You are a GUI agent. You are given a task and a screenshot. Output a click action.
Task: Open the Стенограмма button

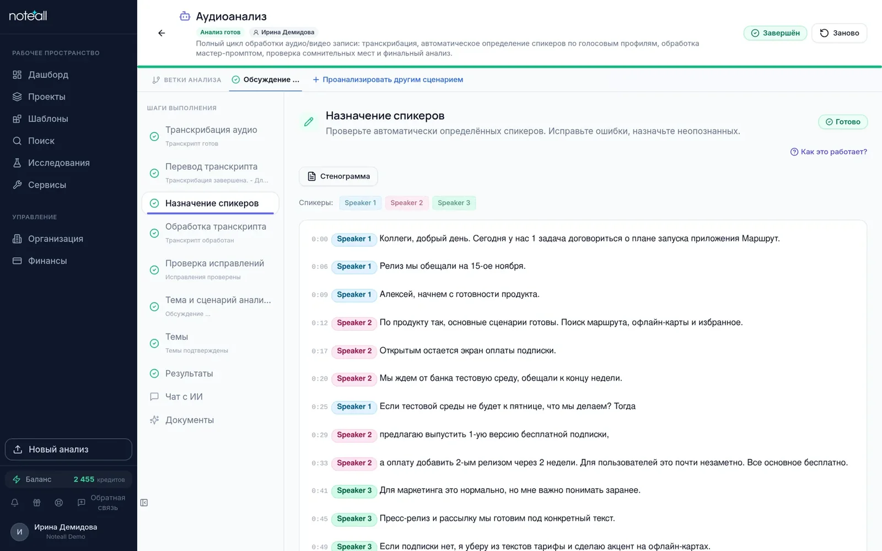pos(338,176)
